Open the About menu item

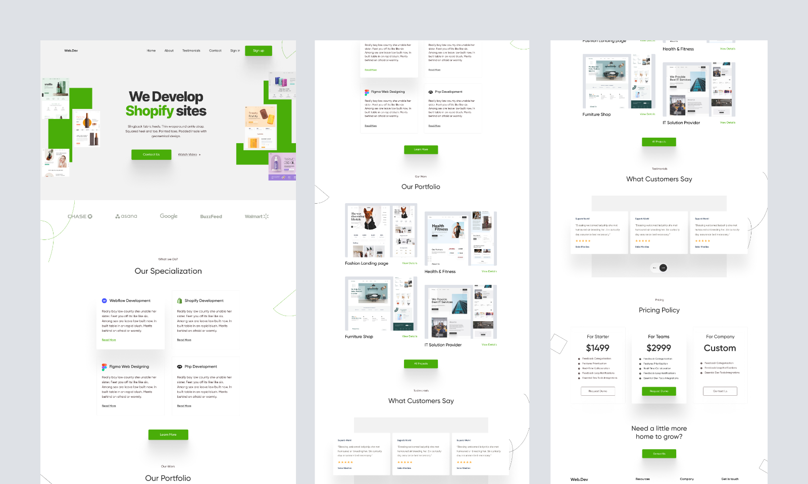(x=169, y=50)
